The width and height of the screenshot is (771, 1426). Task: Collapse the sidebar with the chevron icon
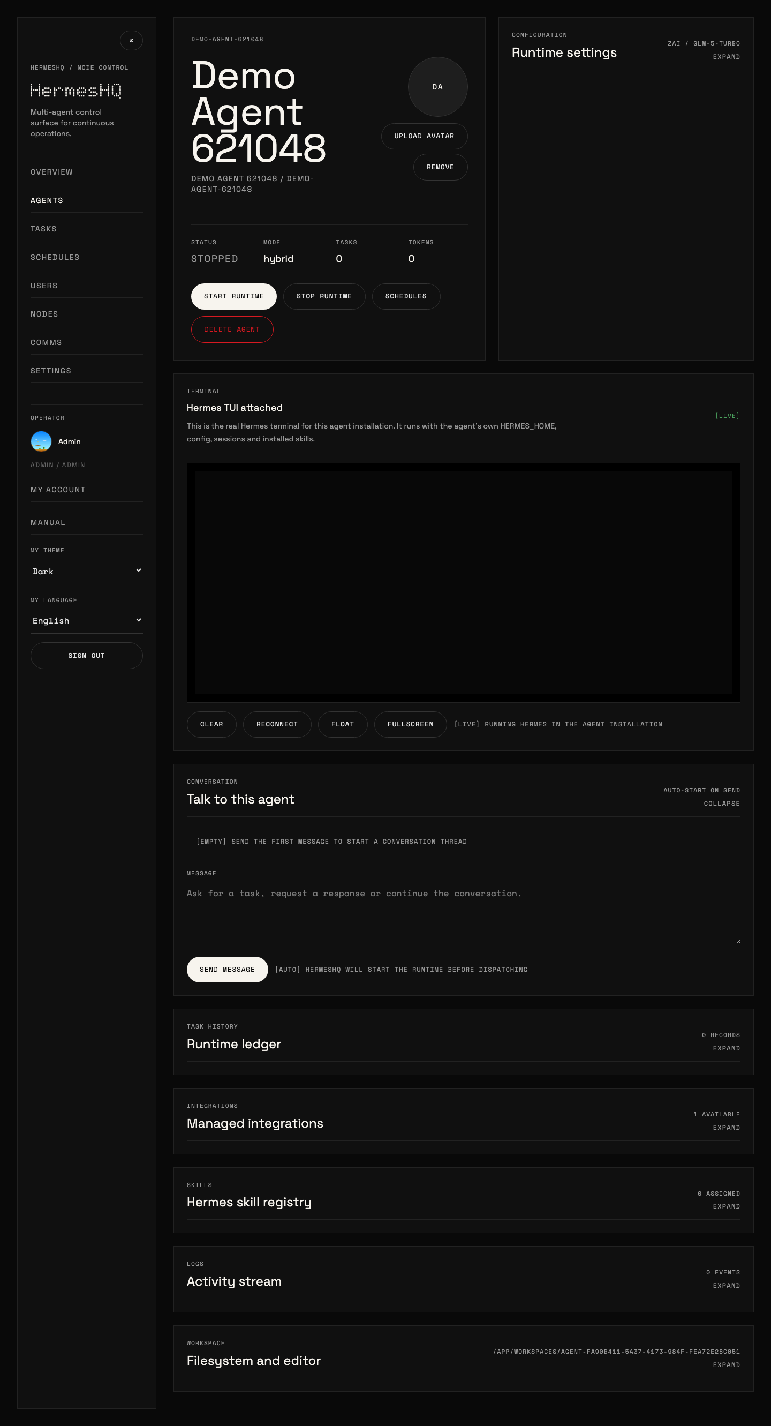tap(131, 40)
